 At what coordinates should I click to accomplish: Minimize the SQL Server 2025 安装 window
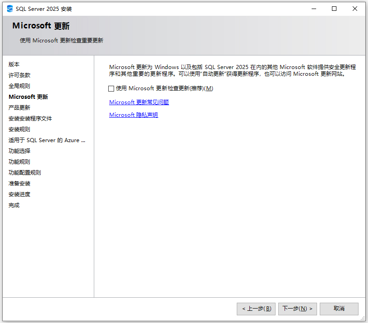[x=314, y=9]
